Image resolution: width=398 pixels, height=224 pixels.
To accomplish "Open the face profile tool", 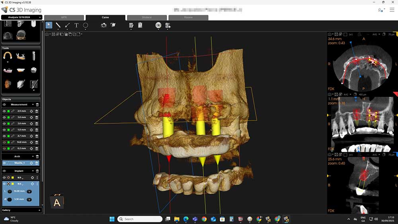I will 8,84.
